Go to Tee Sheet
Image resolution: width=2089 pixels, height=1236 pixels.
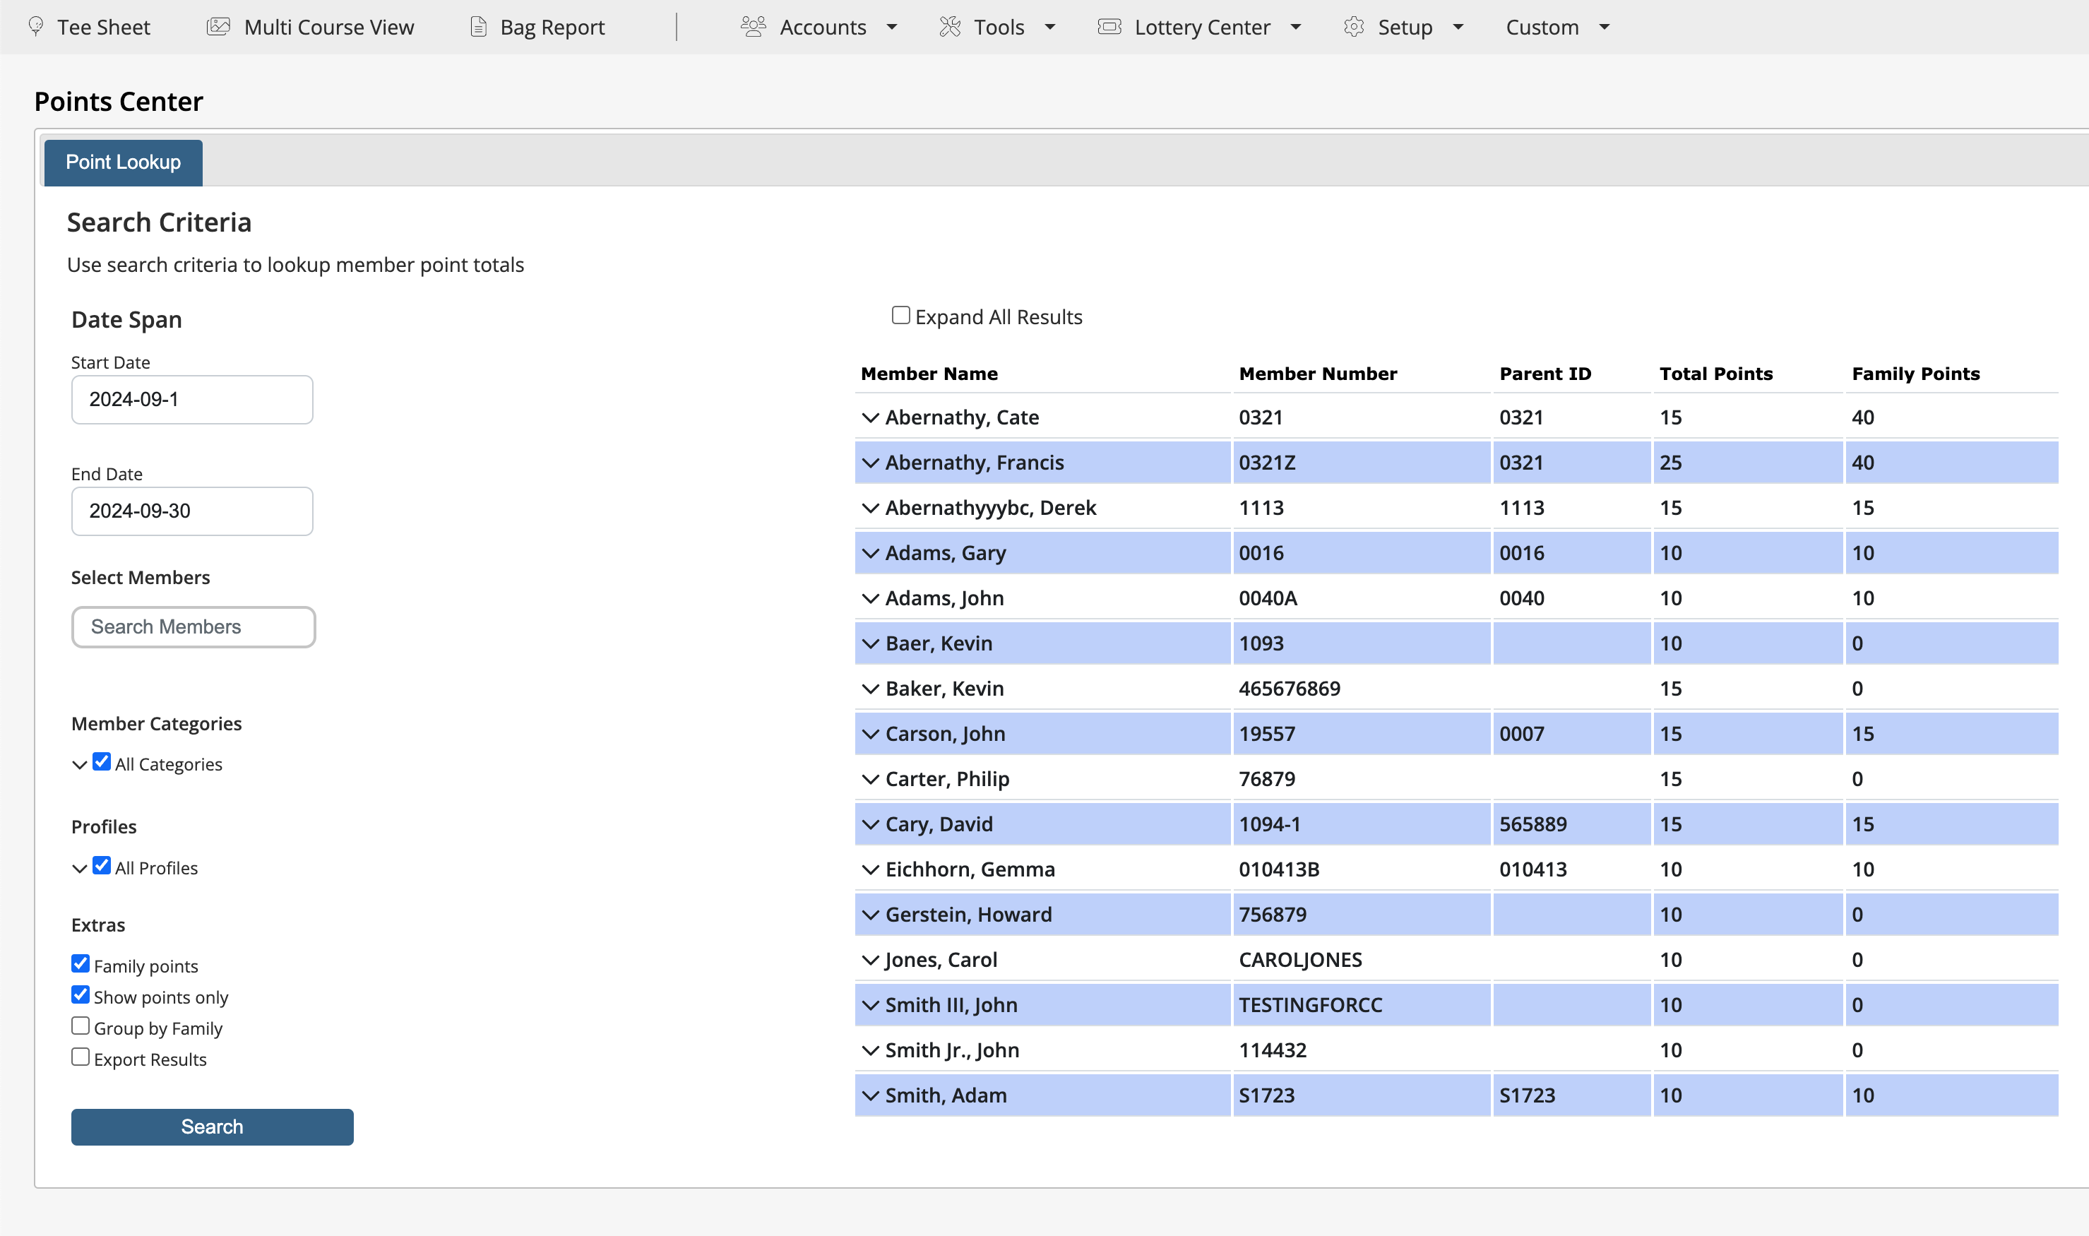pyautogui.click(x=104, y=28)
